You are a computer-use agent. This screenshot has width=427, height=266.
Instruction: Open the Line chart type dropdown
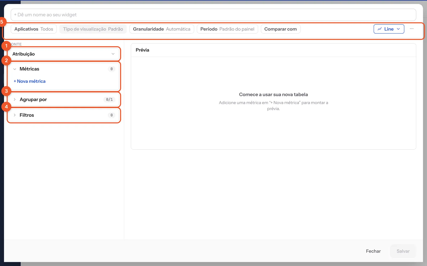point(389,29)
